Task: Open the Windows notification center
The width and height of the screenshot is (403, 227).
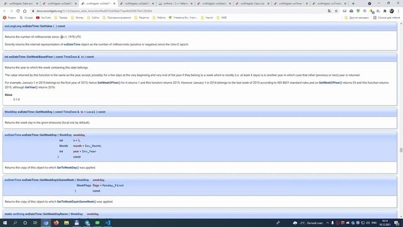Action: [397, 223]
